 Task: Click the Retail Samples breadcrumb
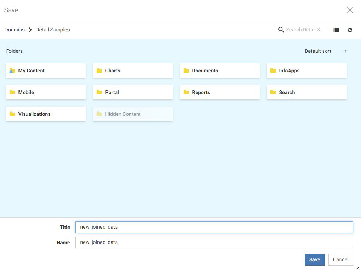53,30
